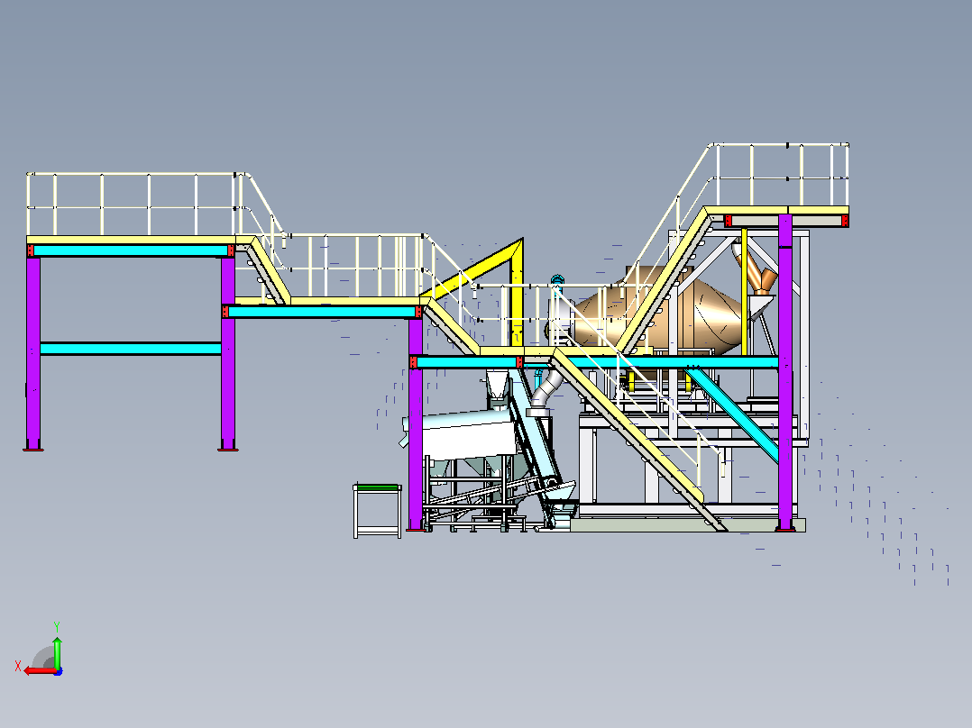Select the cyan diagonal brace under right platform
The image size is (972, 728).
tap(733, 414)
